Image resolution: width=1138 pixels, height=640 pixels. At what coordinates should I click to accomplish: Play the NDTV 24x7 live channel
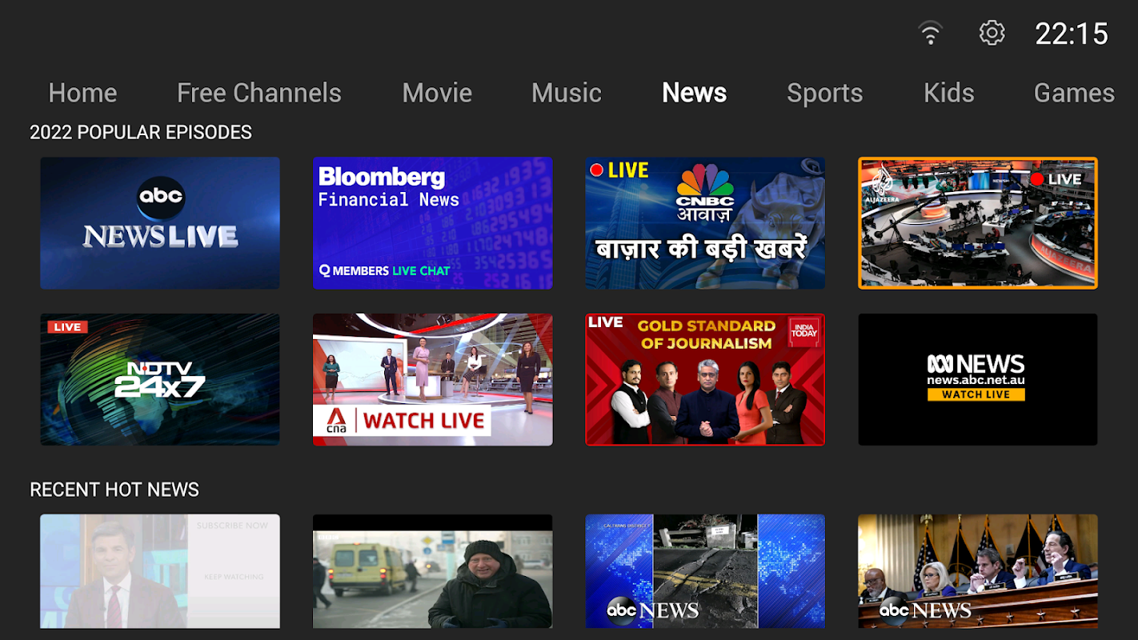[160, 379]
